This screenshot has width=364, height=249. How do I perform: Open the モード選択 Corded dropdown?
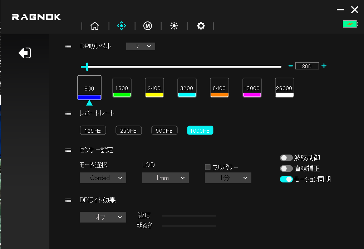[x=103, y=178]
